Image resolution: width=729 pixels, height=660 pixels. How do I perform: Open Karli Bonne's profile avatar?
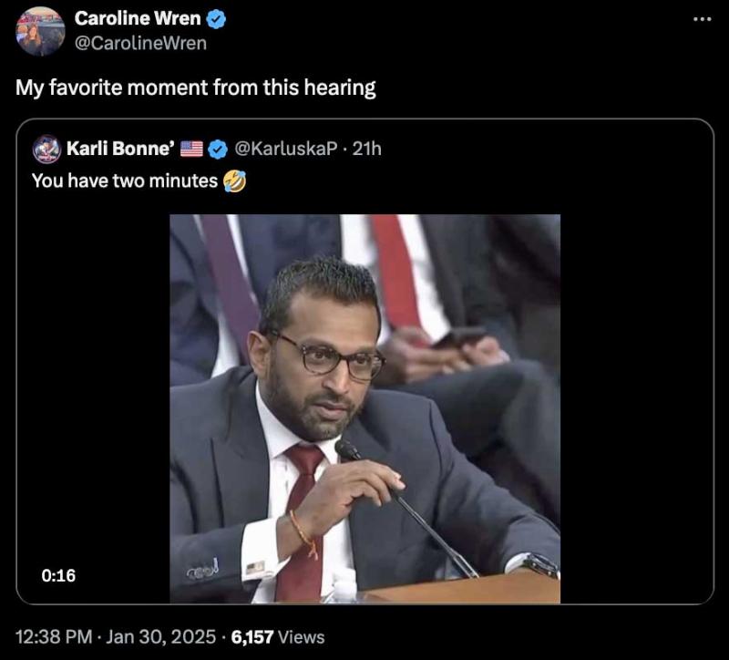46,149
